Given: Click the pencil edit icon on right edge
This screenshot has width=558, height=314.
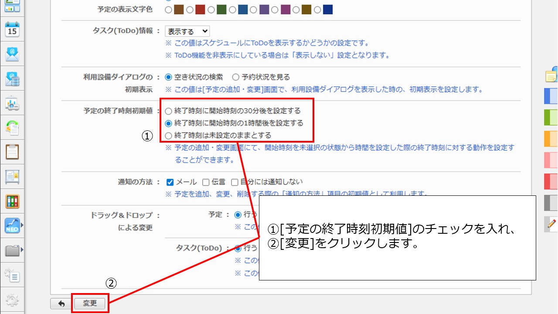Looking at the screenshot, I should point(551,224).
